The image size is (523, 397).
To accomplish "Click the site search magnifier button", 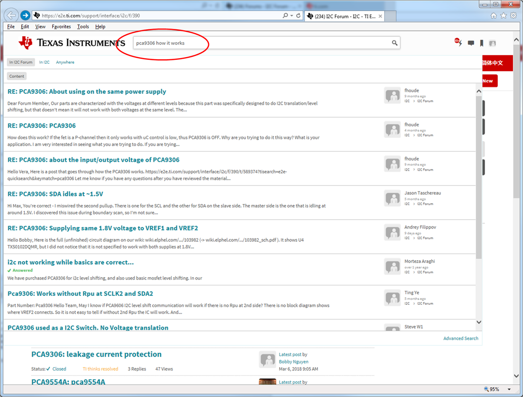I will click(395, 43).
